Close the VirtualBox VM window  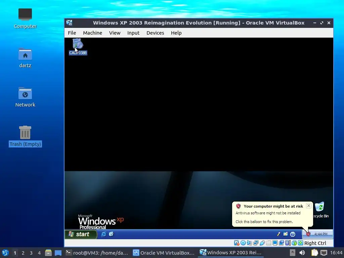click(329, 23)
